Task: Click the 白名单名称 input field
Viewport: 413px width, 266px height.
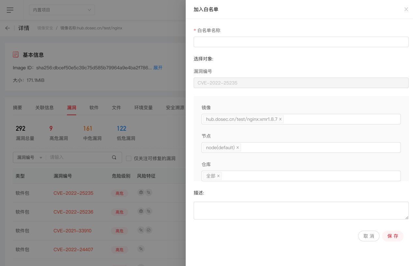Action: 301,42
